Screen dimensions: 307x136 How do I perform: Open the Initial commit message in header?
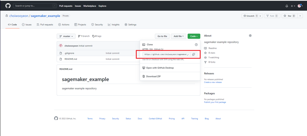(85, 46)
